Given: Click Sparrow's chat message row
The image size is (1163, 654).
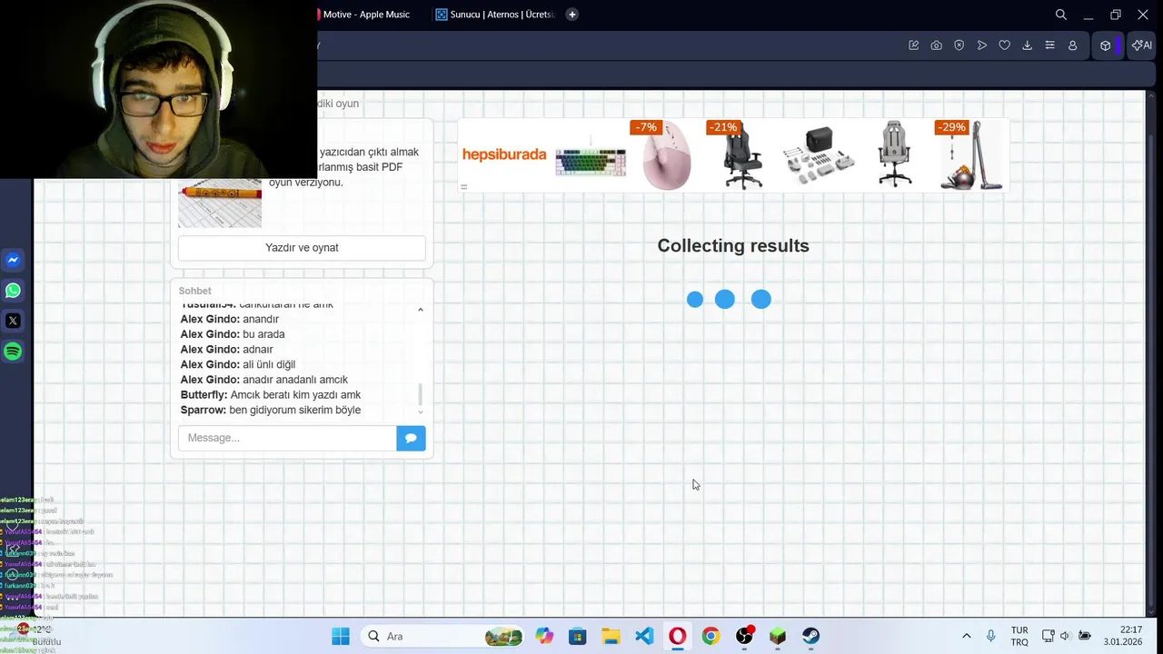Looking at the screenshot, I should pos(271,411).
